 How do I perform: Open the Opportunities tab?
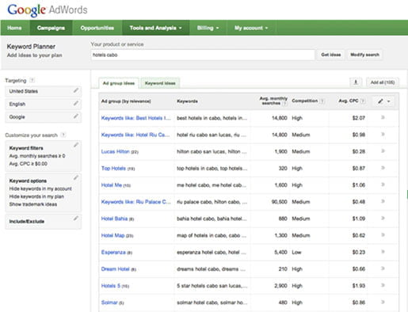coord(97,28)
